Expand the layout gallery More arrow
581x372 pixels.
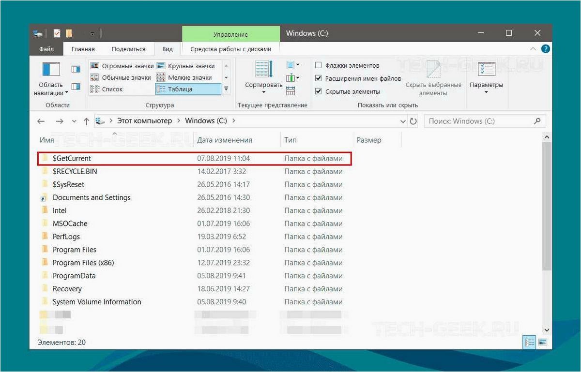(226, 89)
